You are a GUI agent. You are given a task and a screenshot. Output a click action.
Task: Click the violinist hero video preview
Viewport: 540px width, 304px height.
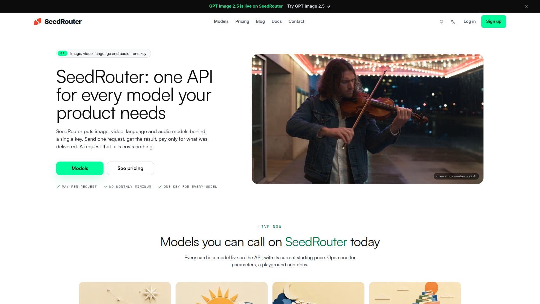[367, 119]
